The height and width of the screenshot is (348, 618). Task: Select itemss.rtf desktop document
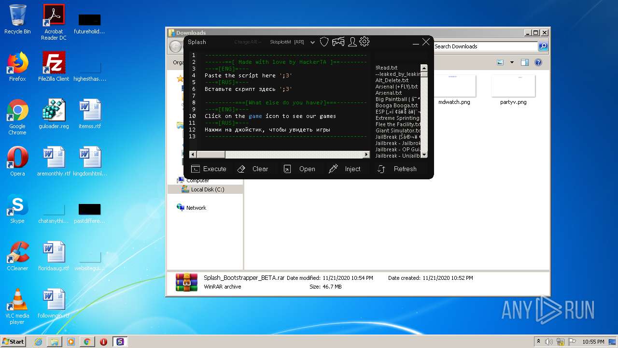click(90, 114)
